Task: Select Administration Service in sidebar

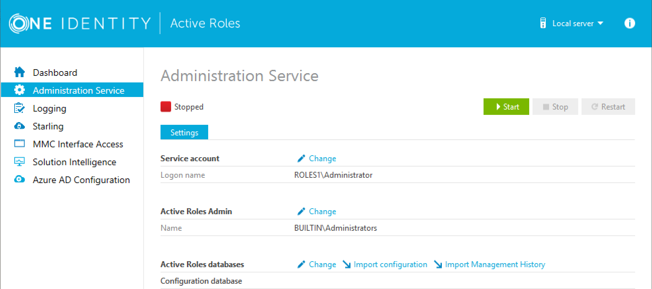Action: tap(72, 90)
